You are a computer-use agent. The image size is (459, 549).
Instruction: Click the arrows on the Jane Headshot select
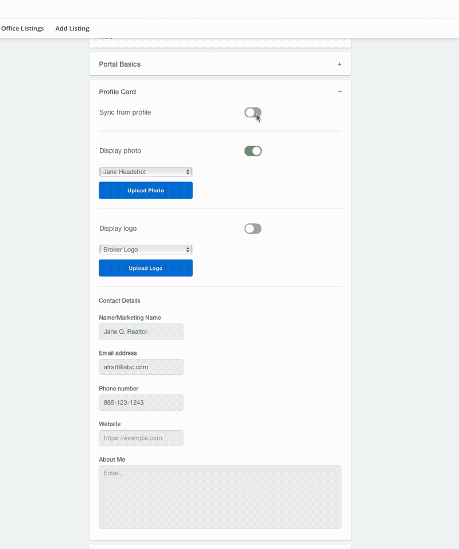point(188,172)
